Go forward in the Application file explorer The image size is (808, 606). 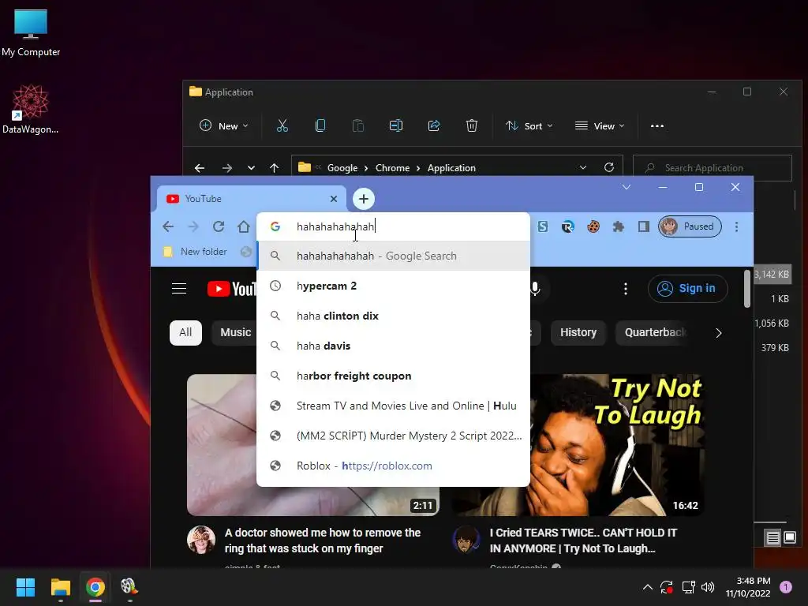[x=226, y=168]
